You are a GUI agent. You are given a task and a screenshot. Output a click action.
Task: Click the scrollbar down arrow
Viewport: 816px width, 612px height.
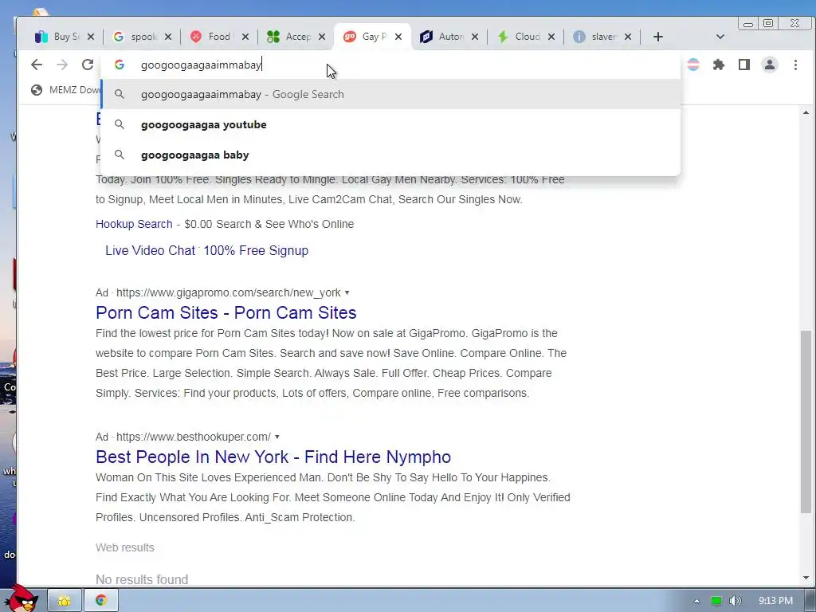coord(806,578)
